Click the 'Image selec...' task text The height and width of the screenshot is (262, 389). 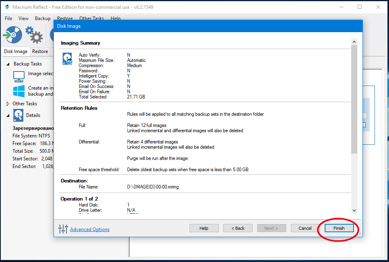(x=41, y=74)
